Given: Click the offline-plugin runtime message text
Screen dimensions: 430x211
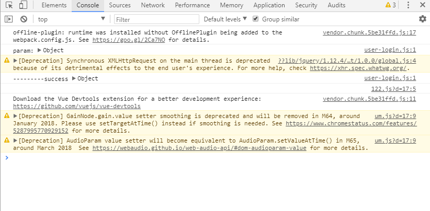Looking at the screenshot, I should [x=148, y=36].
